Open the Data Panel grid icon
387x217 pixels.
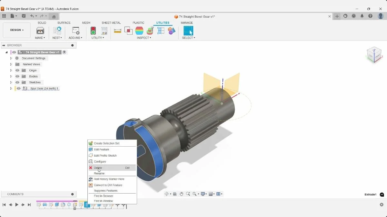pyautogui.click(x=4, y=16)
